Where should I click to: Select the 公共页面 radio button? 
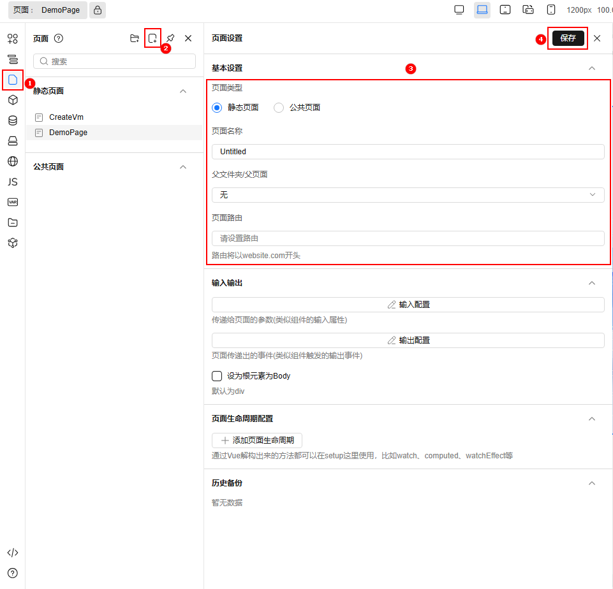pyautogui.click(x=278, y=108)
